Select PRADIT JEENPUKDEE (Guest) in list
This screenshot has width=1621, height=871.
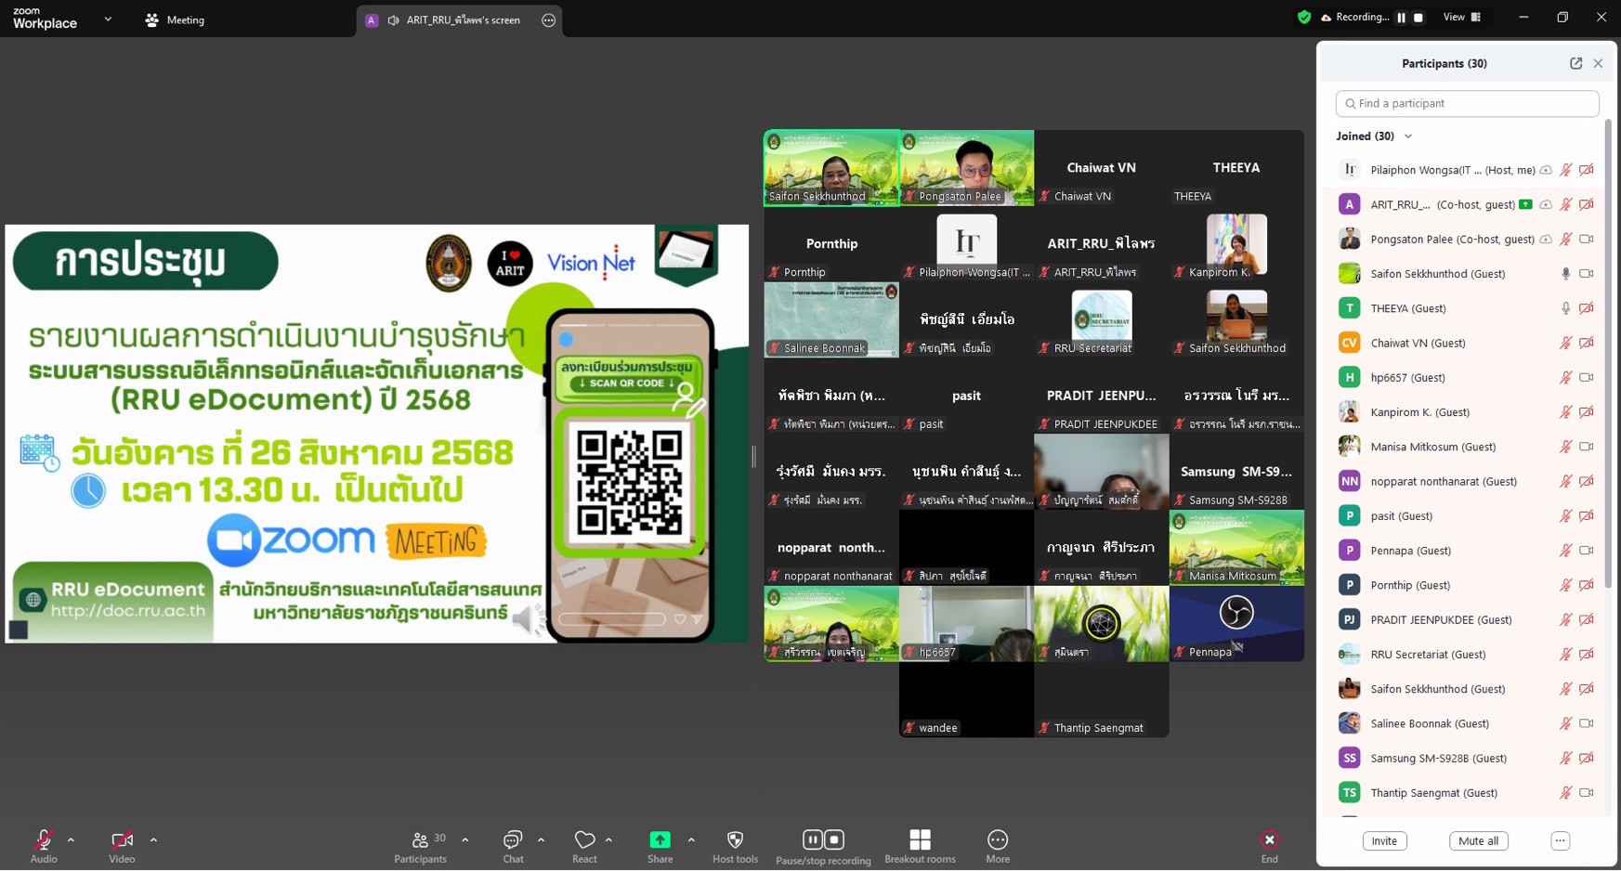click(x=1465, y=619)
